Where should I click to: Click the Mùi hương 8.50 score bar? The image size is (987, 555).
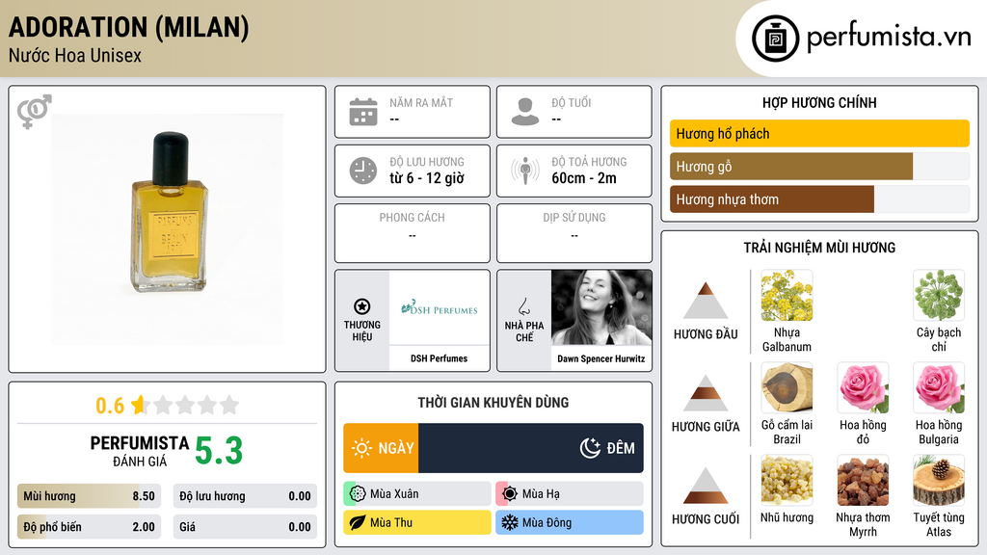(x=89, y=496)
